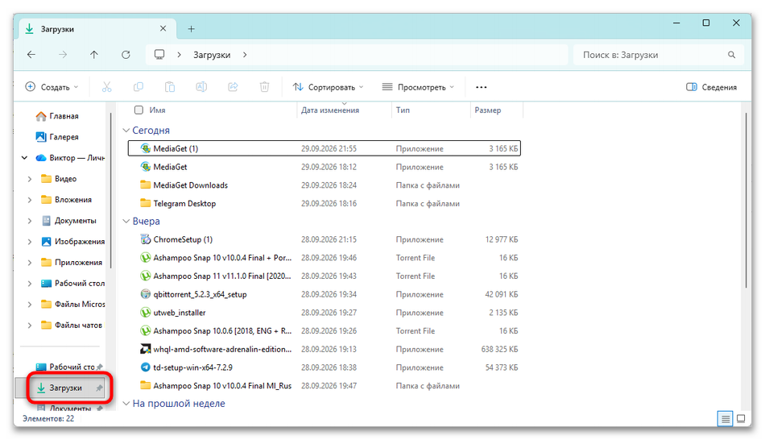Select the utweb_installer file icon
The height and width of the screenshot is (440, 765).
pos(146,313)
